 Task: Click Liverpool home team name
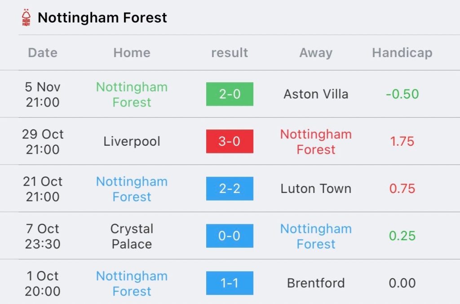[132, 142]
